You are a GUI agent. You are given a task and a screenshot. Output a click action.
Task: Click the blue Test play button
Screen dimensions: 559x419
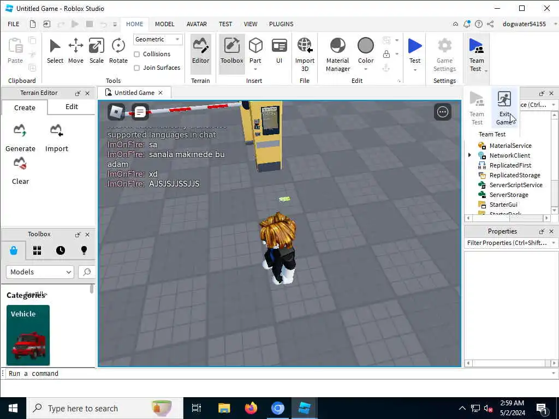pos(415,46)
